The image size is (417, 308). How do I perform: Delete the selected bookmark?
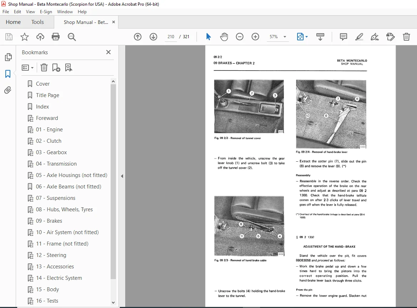(44, 67)
